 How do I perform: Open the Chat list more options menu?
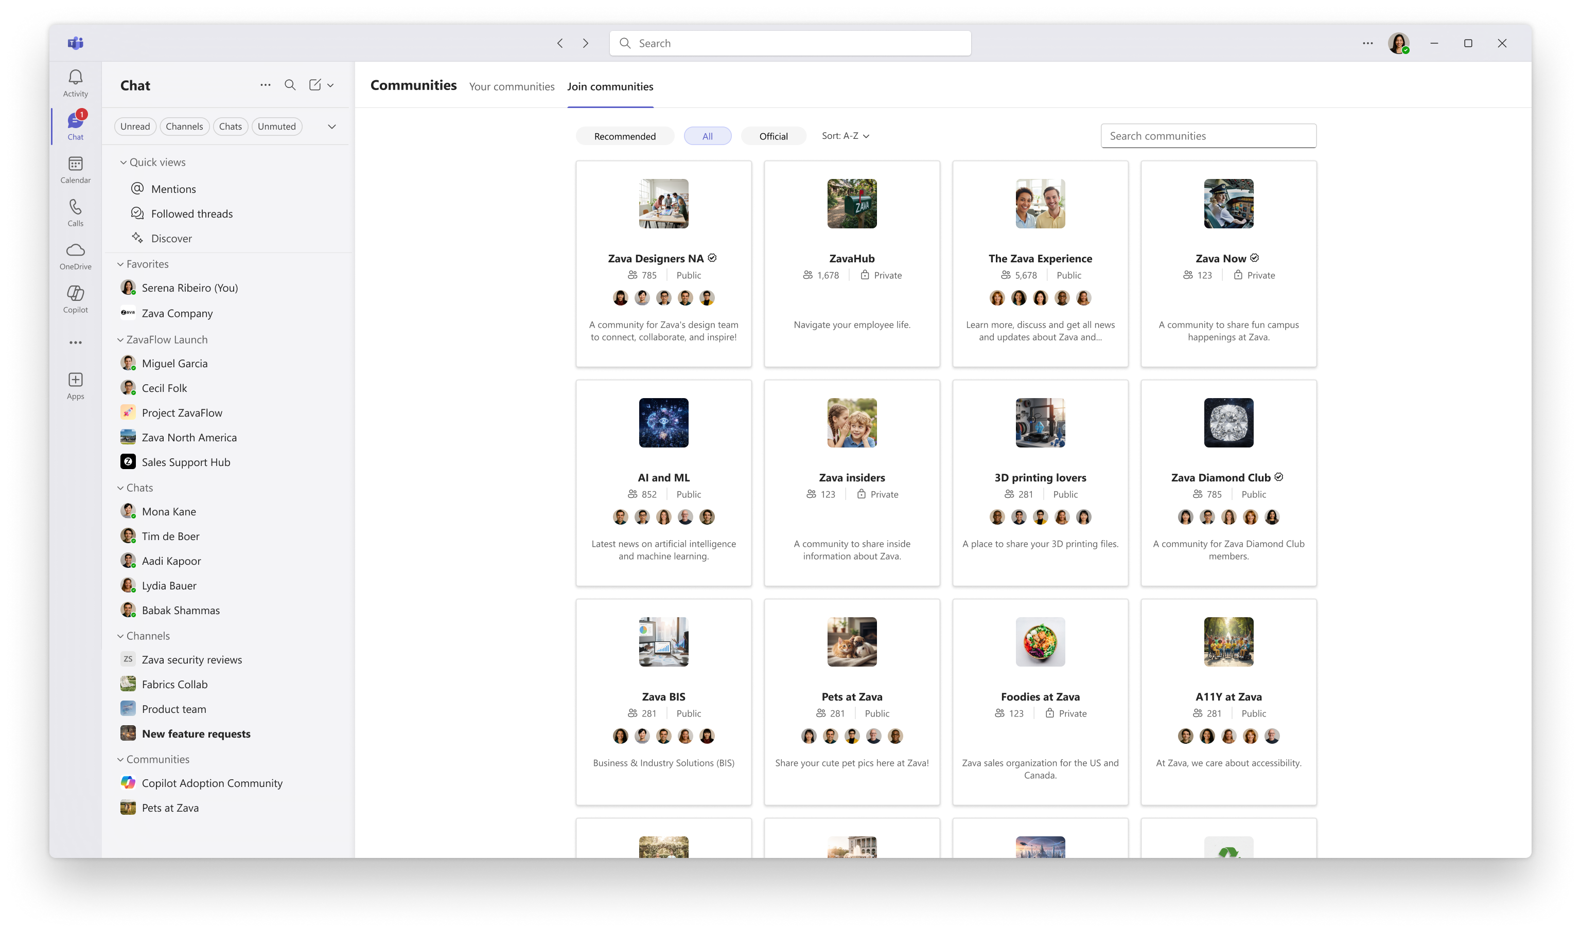click(x=265, y=85)
